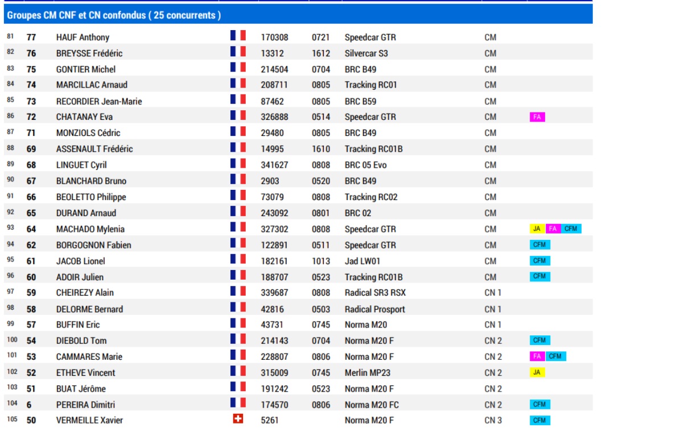Click the yellow JA badge for ETHEVE Vincent
This screenshot has width=676, height=436.
537,372
